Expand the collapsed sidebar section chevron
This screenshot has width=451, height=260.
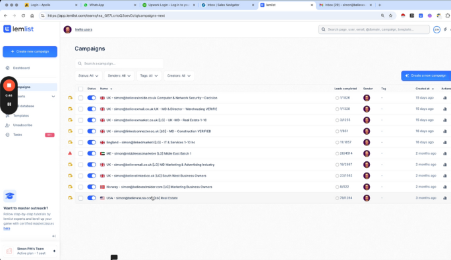click(53, 97)
